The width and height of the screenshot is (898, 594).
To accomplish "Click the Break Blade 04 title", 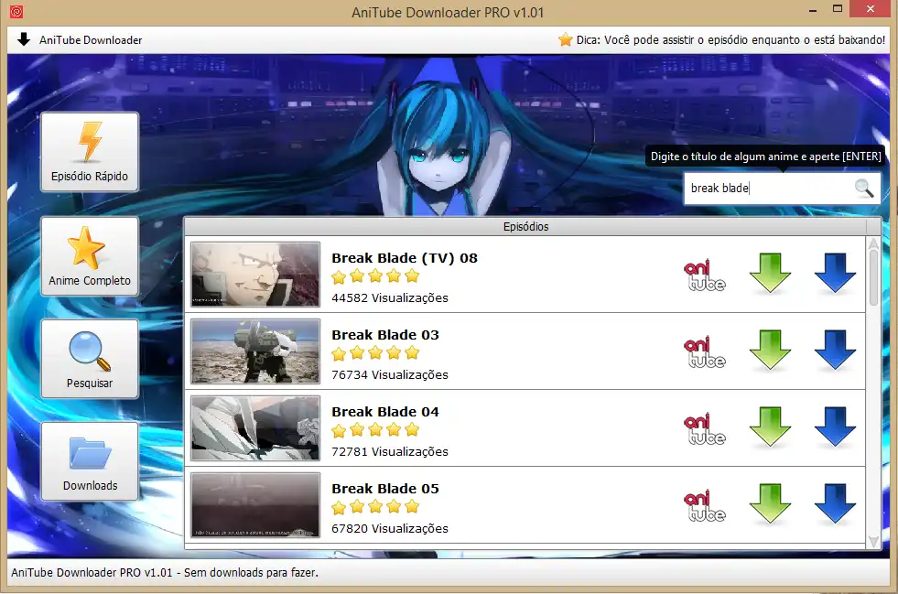I will tap(385, 411).
